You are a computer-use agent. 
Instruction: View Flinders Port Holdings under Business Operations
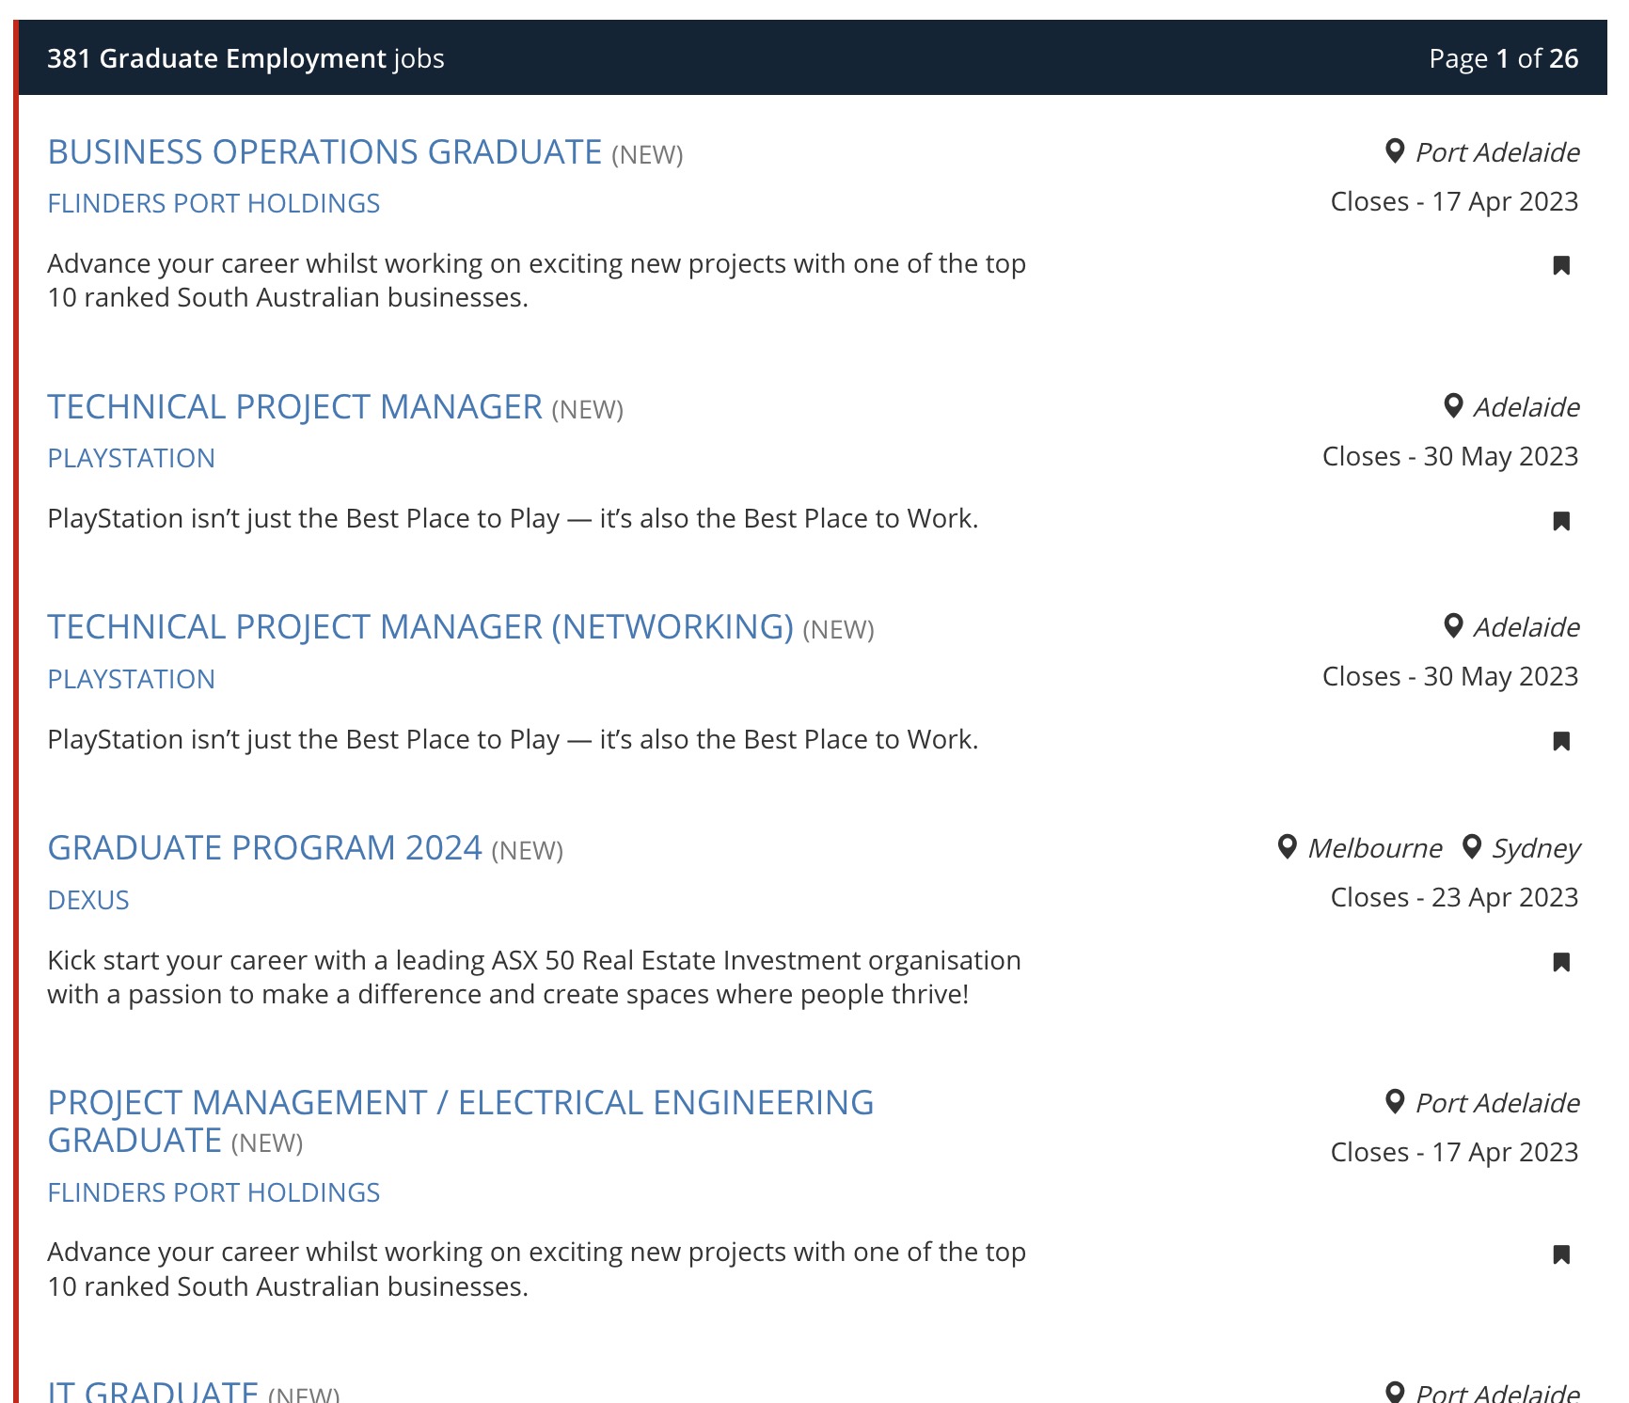pyautogui.click(x=214, y=203)
